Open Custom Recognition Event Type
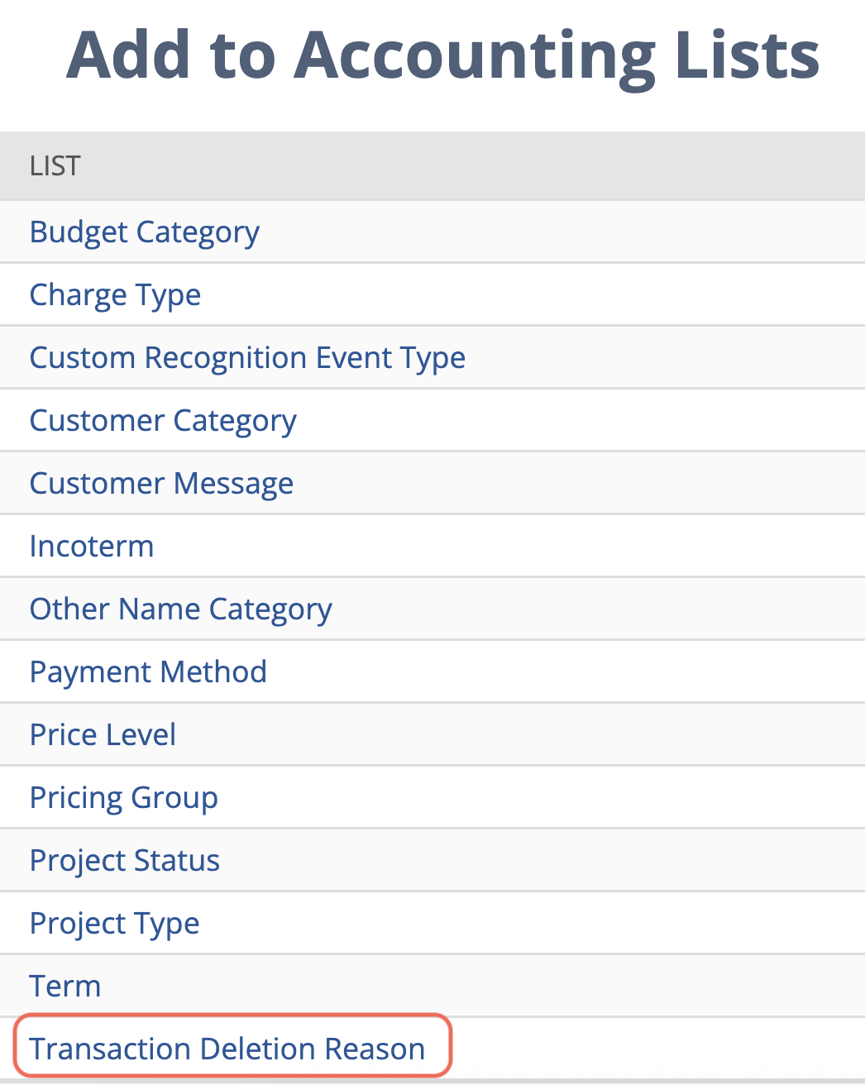This screenshot has height=1085, width=865. tap(247, 358)
